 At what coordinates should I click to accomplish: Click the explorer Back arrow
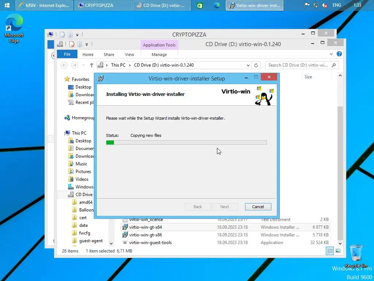[x=64, y=65]
